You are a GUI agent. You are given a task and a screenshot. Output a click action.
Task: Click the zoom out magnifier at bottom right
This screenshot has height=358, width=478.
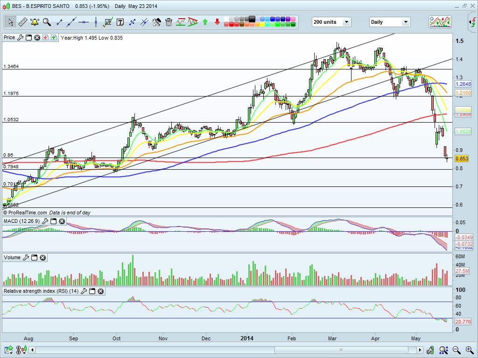(457, 350)
